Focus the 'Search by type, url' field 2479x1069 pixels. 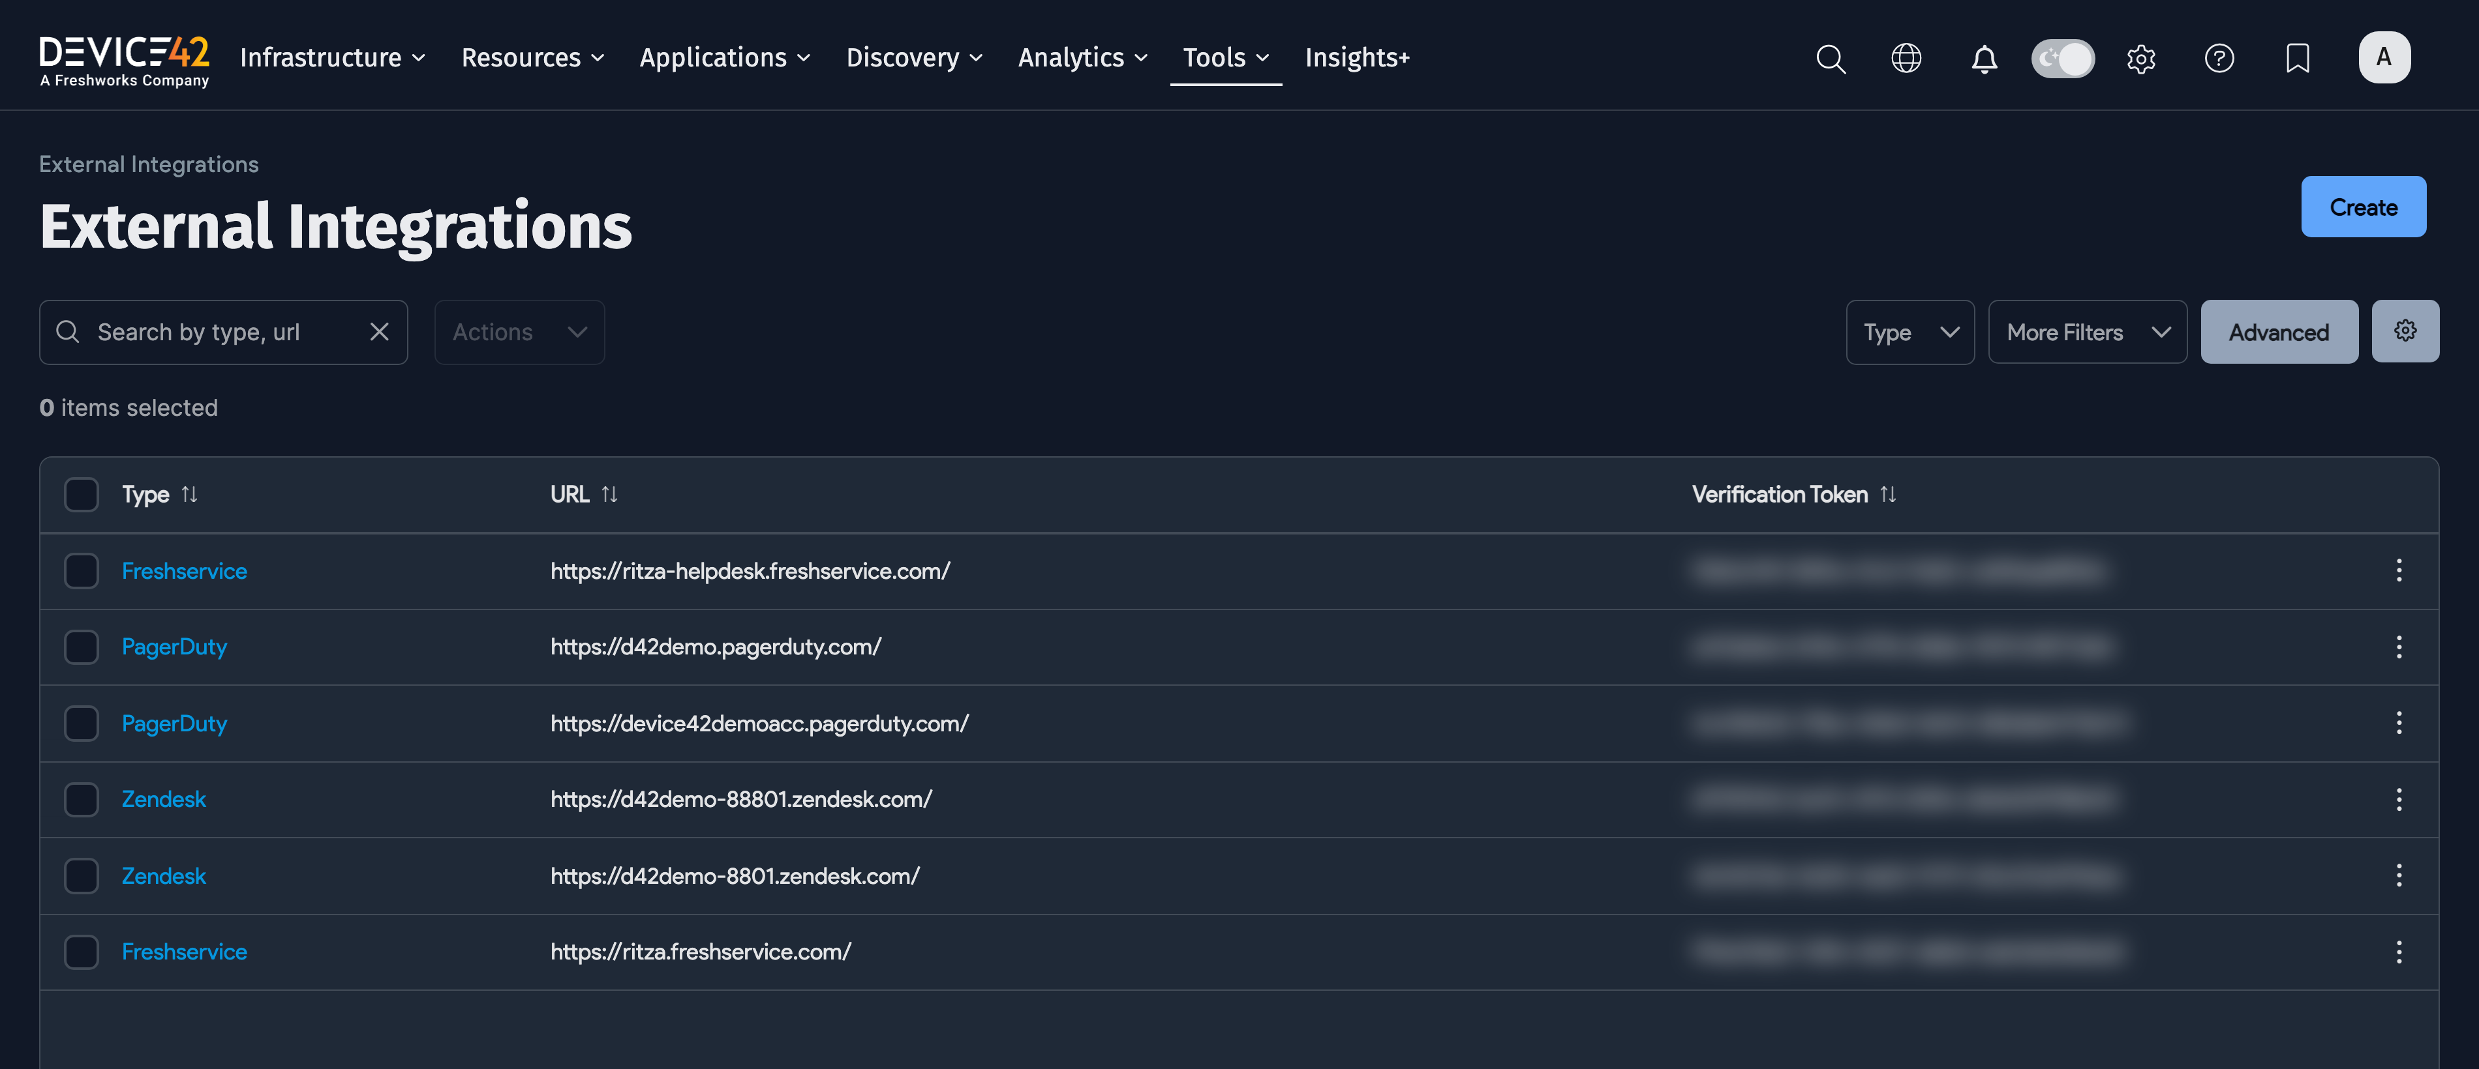coord(223,332)
